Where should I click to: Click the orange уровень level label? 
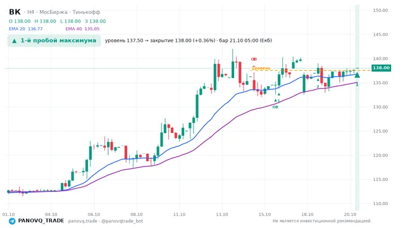coord(261,68)
